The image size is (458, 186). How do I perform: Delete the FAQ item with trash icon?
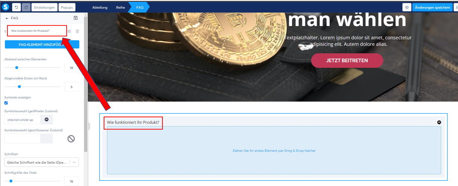click(77, 31)
